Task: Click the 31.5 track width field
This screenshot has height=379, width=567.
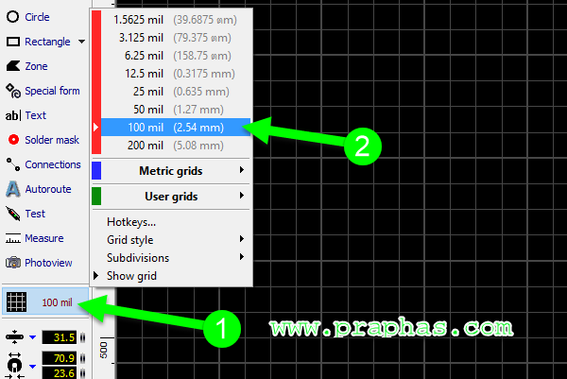Action: pyautogui.click(x=63, y=337)
